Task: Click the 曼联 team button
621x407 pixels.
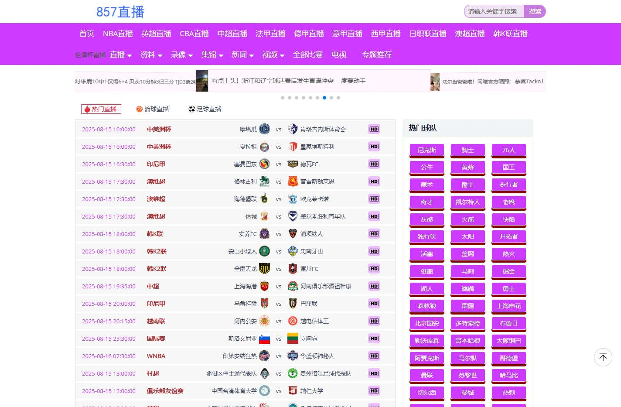Action: click(x=427, y=375)
